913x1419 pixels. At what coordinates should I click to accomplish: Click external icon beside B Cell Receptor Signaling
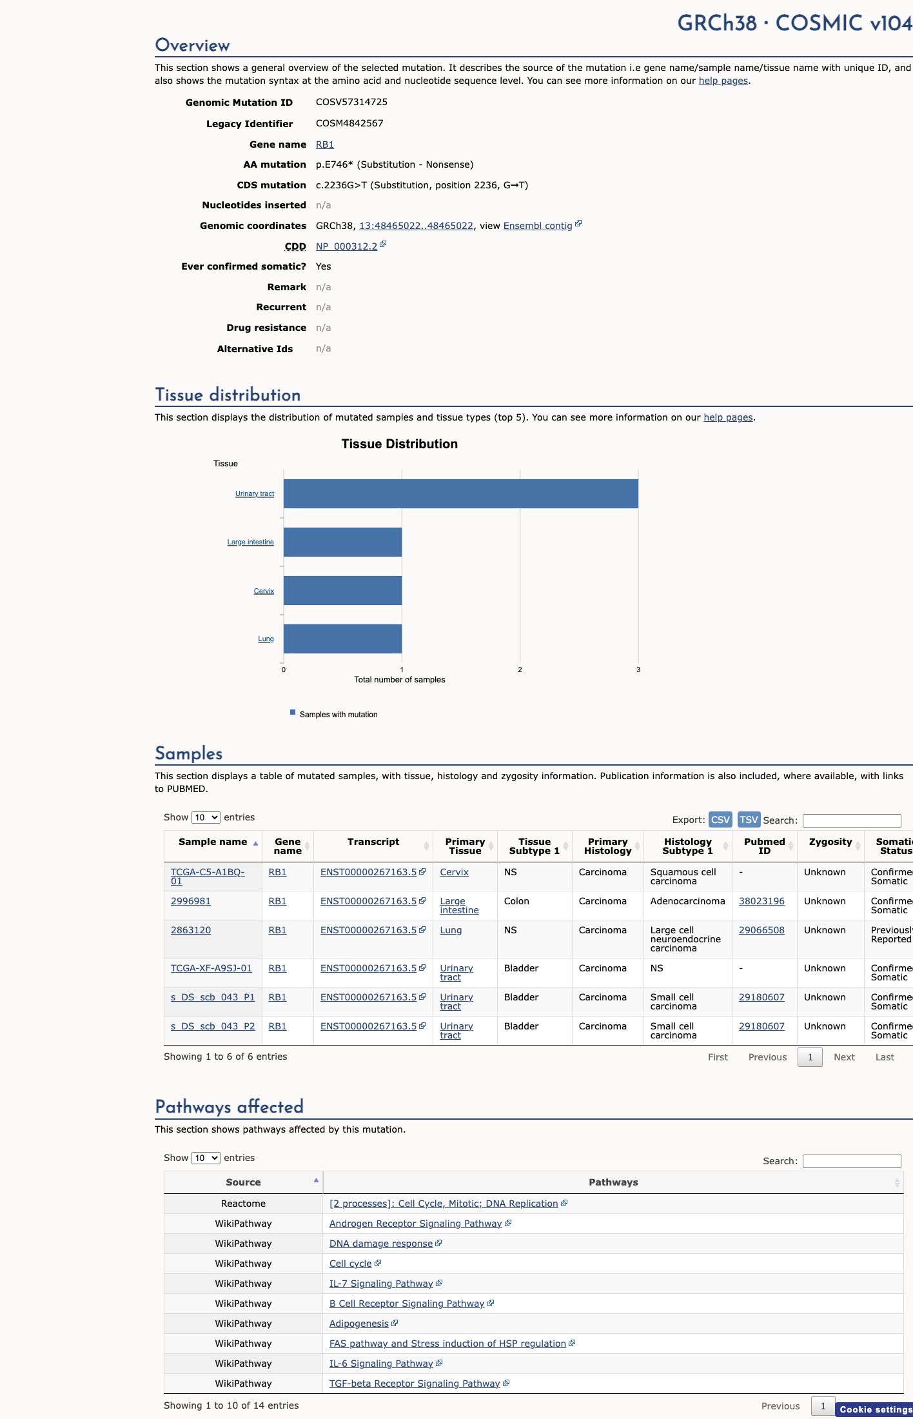coord(491,1303)
